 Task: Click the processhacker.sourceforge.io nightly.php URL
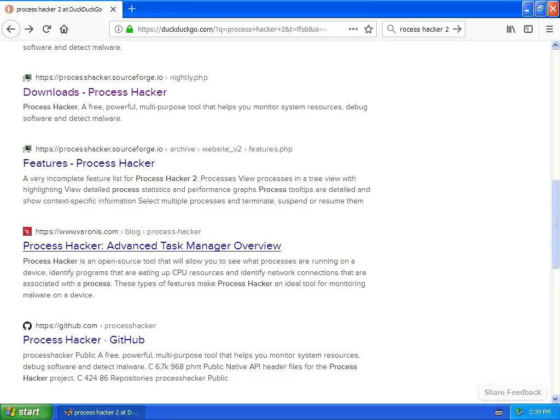point(121,78)
